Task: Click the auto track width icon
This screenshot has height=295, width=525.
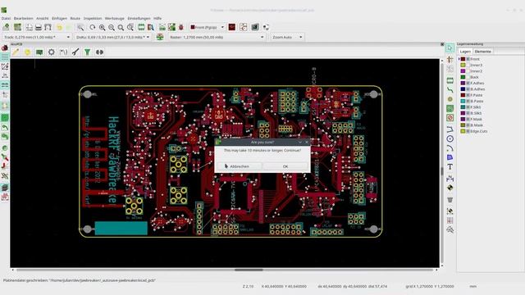Action: [x=160, y=37]
